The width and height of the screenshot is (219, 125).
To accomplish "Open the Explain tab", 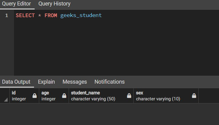I will point(46,82).
